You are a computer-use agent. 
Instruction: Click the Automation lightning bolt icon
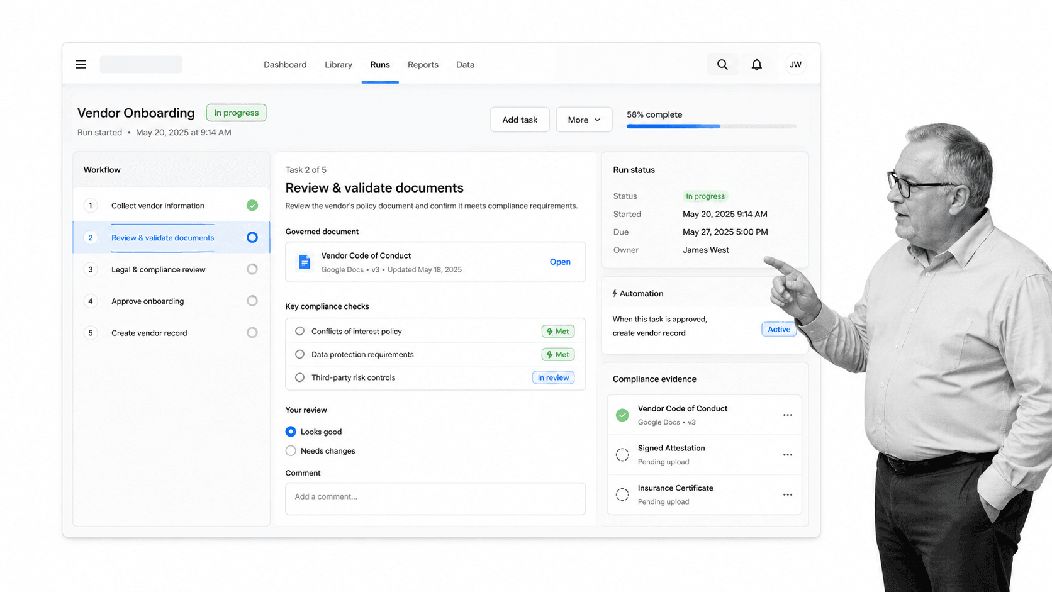[615, 293]
